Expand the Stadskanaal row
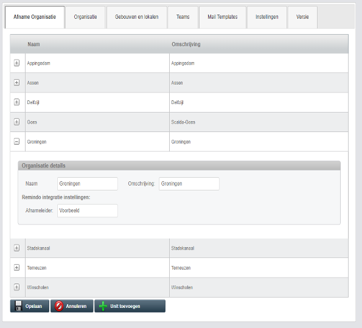The height and width of the screenshot is (328, 362). [x=16, y=248]
